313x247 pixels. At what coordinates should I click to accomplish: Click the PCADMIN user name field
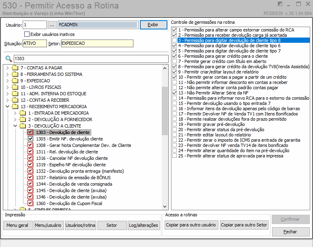(98, 25)
